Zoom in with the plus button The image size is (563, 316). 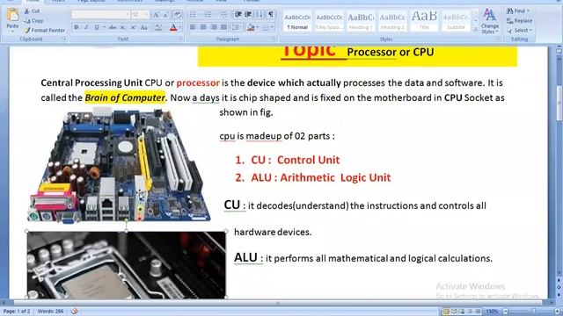click(557, 311)
